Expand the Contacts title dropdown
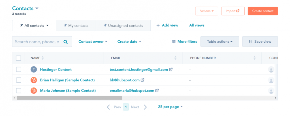 (x=37, y=8)
